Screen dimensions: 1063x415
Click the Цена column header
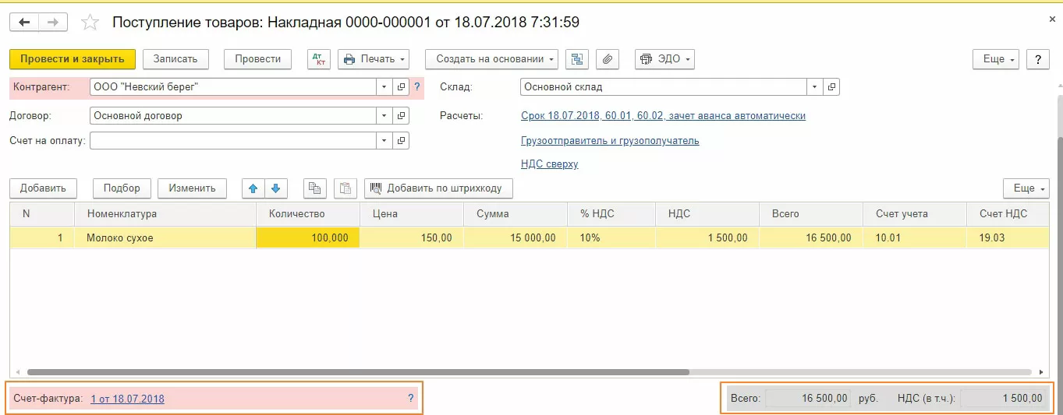(412, 214)
